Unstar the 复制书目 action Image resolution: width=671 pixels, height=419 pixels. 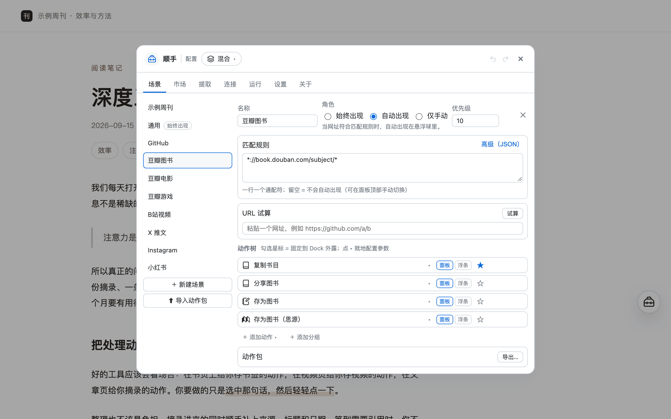[x=480, y=265]
